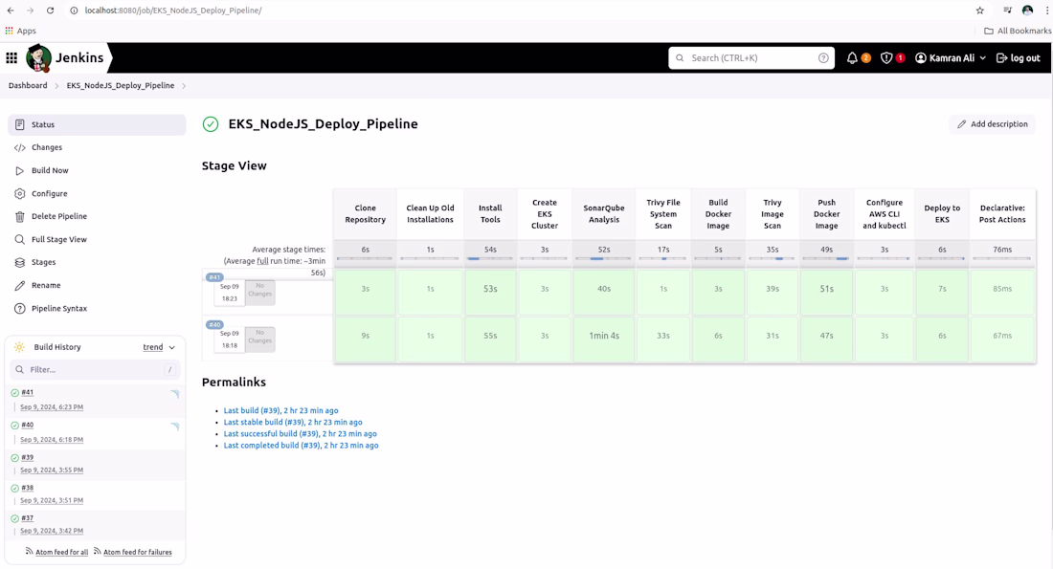Click the Rename pencil icon in sidebar
Screen dimensions: 1053x569
click(19, 285)
